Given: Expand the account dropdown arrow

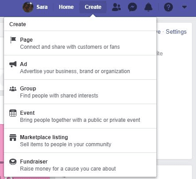Looking at the screenshot, I should click(x=184, y=7).
